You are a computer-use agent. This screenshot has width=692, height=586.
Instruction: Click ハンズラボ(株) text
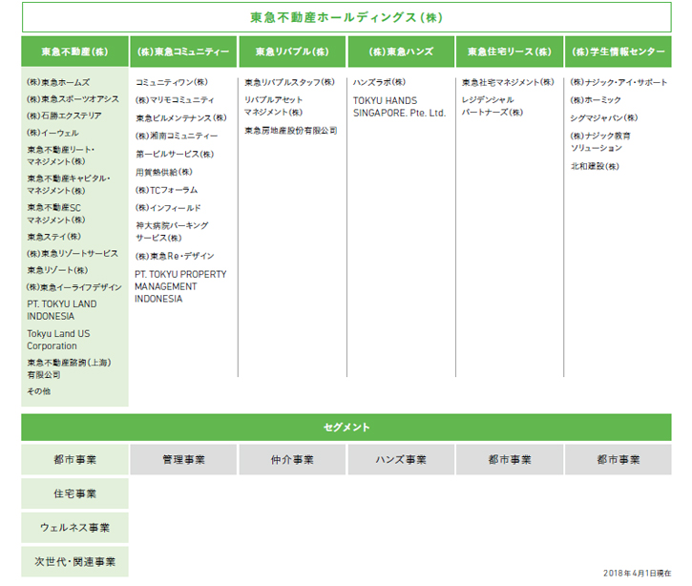click(x=379, y=82)
